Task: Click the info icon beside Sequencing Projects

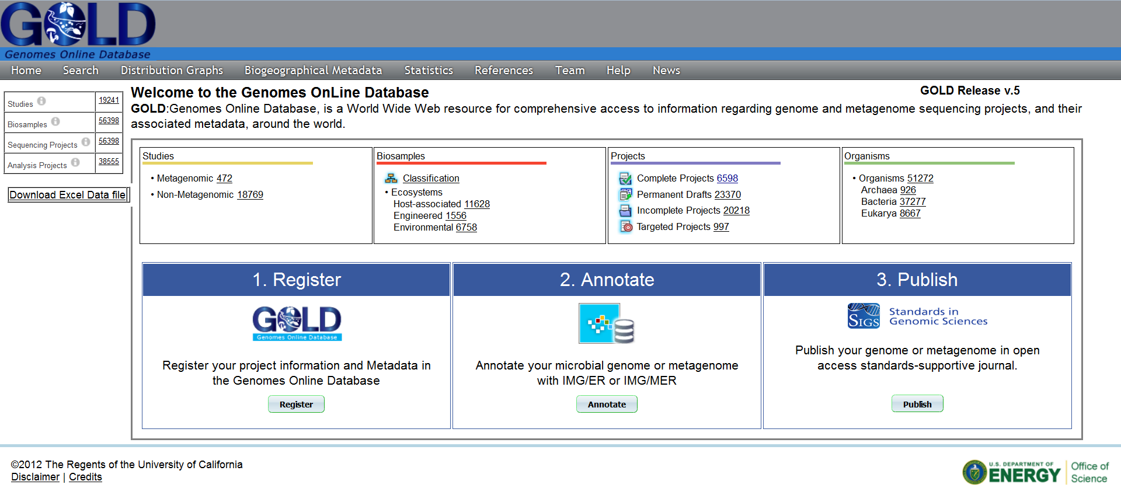Action: (86, 142)
